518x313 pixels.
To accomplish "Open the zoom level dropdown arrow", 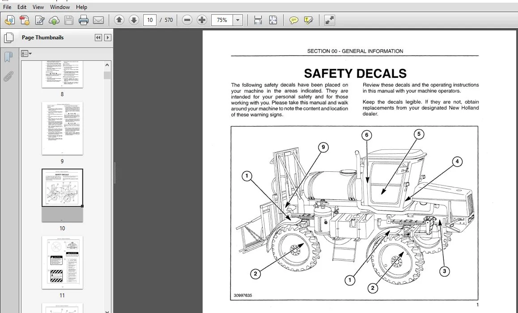I will (238, 20).
